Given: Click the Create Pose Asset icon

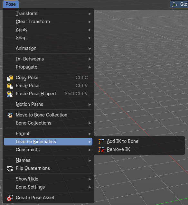Looking at the screenshot, I should tap(10, 198).
